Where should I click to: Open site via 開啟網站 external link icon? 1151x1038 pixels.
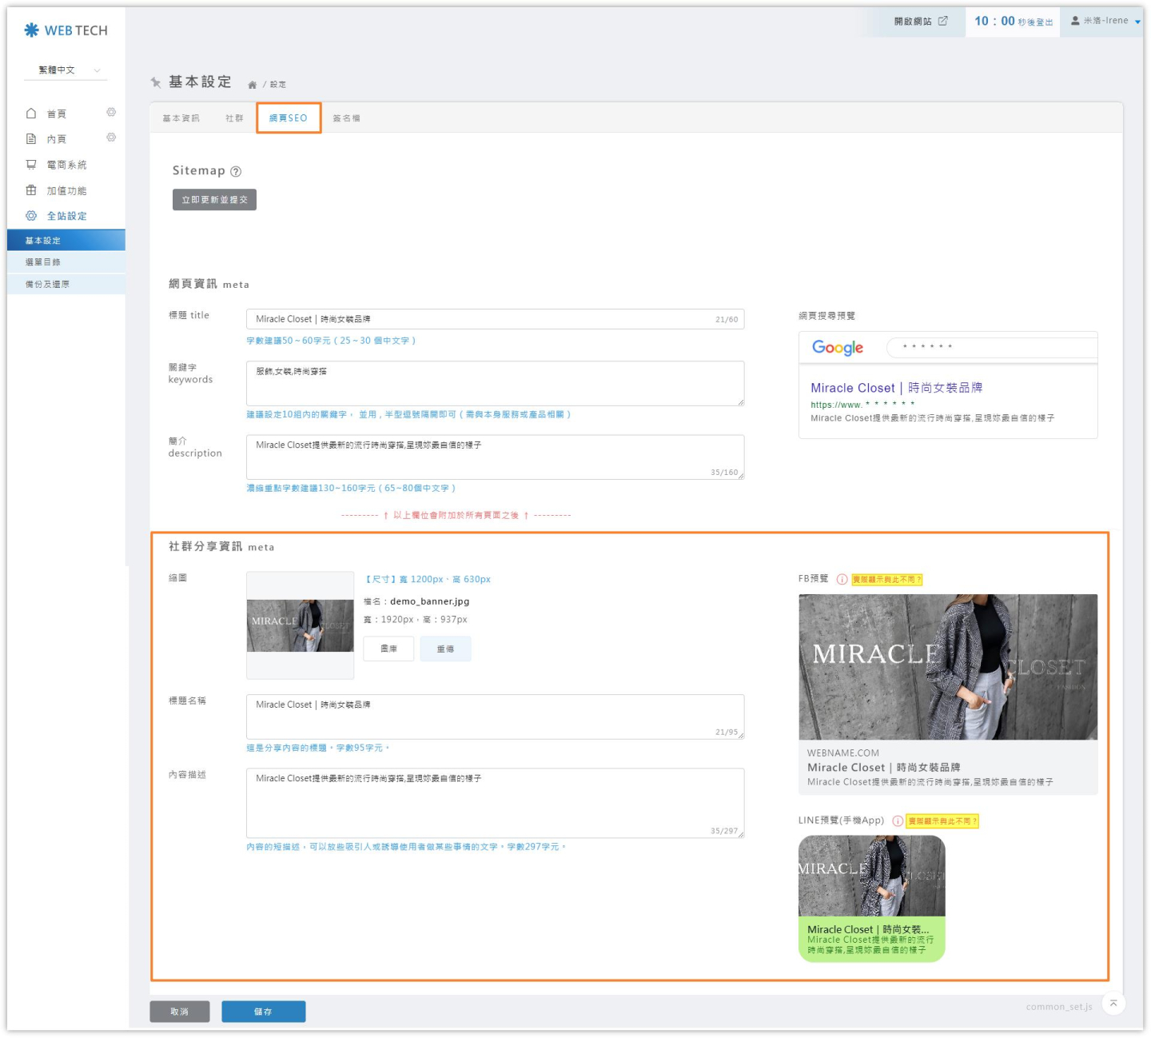tap(942, 21)
